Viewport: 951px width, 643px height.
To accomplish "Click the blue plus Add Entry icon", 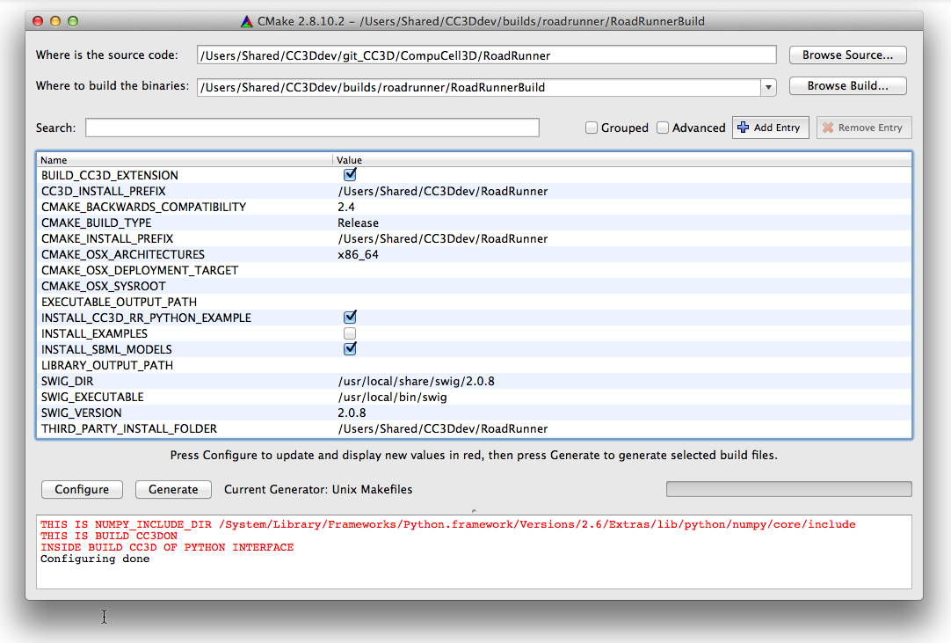I will [744, 128].
